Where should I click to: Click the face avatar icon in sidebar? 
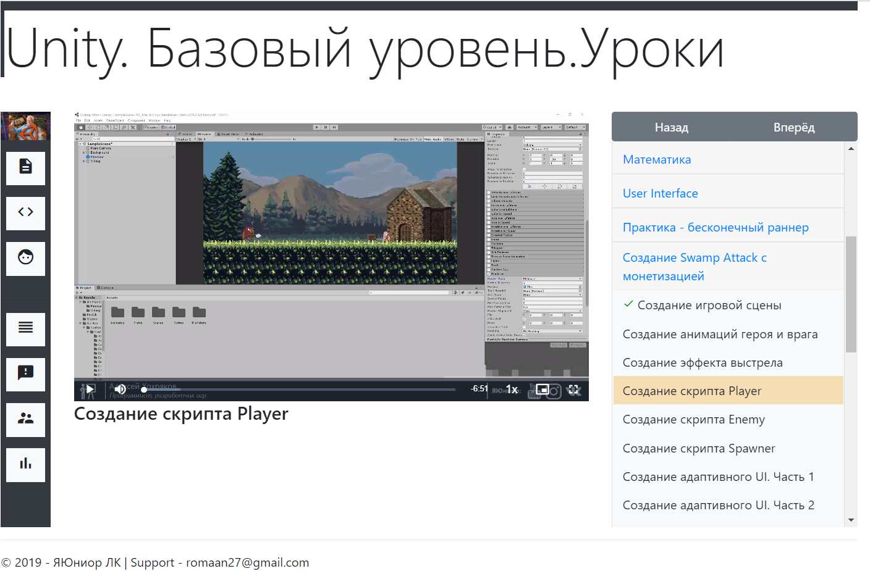25,258
